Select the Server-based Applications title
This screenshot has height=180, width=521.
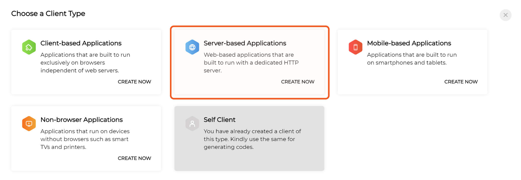click(245, 43)
